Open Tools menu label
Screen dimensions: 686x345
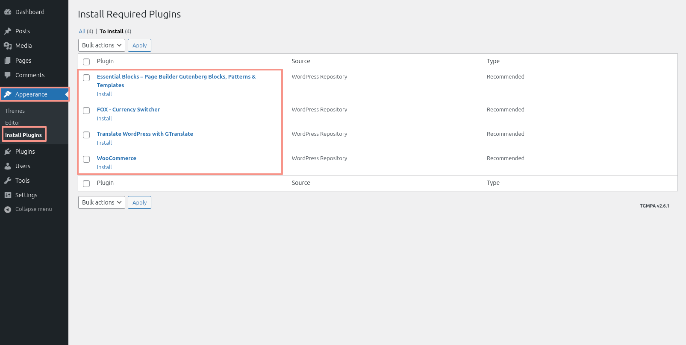point(22,181)
